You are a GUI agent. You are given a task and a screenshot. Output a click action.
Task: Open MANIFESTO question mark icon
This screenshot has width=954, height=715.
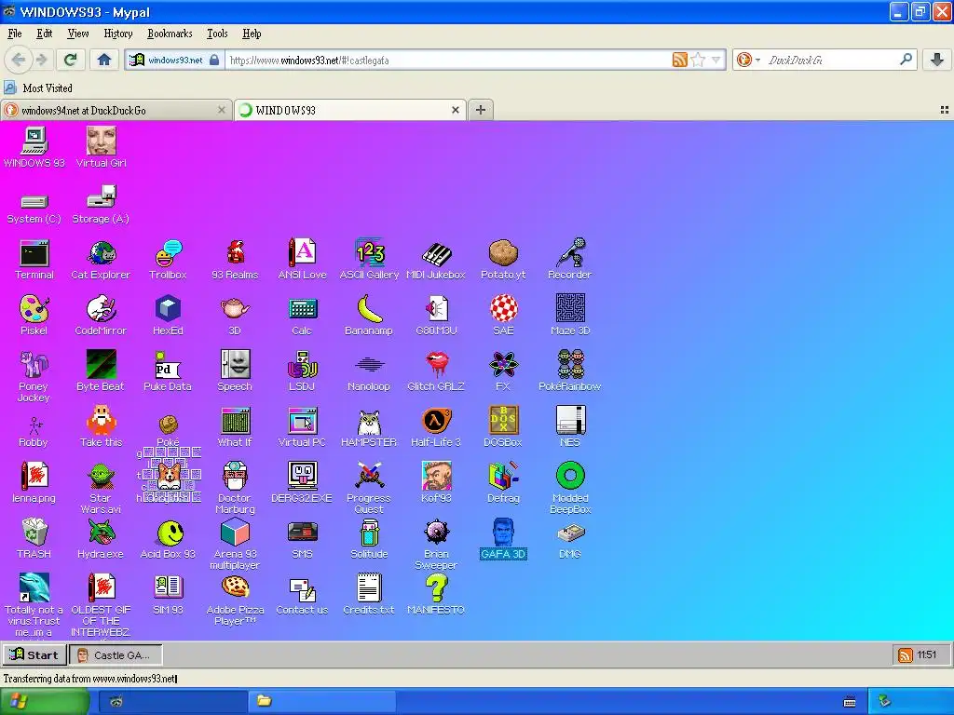tap(436, 595)
